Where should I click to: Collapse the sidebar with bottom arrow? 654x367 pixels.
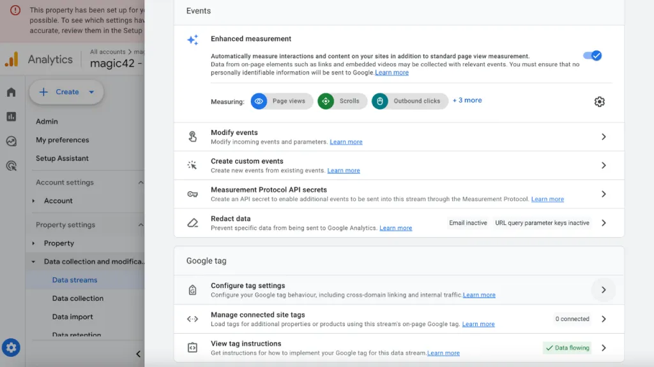(x=139, y=354)
